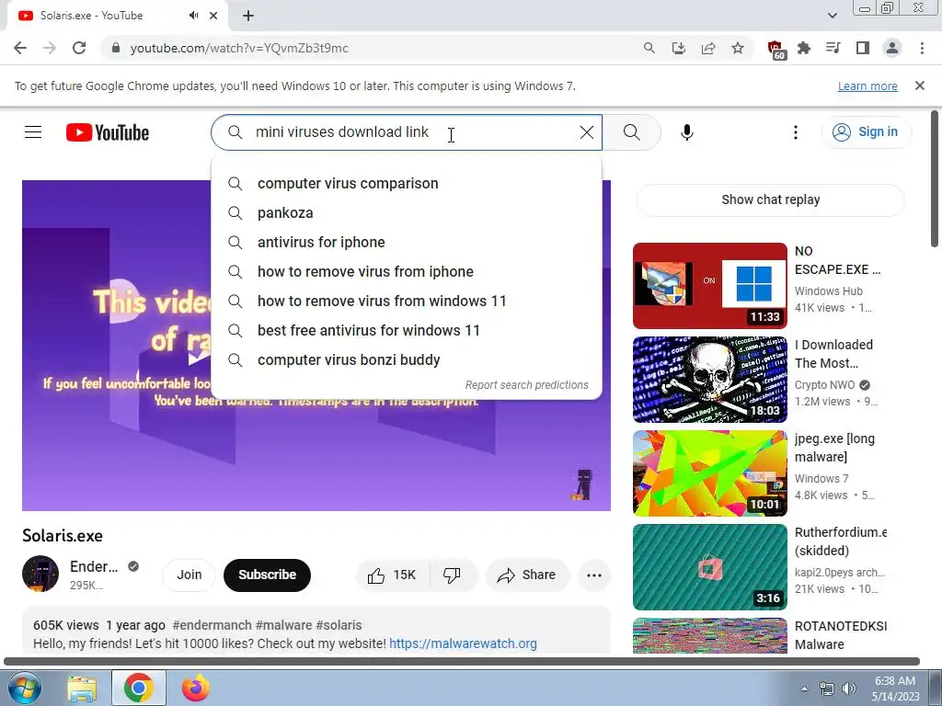This screenshot has height=706, width=942.
Task: Open Chrome three-dot menu
Action: (x=922, y=48)
